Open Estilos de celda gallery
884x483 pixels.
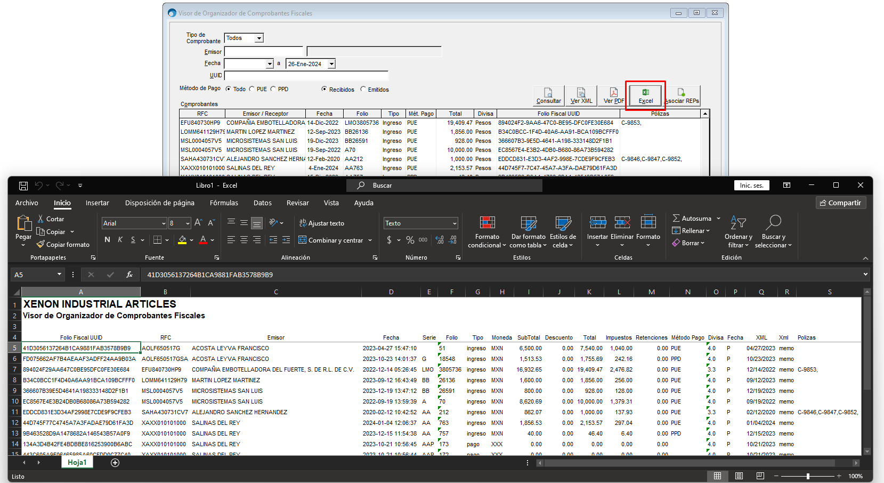point(563,232)
